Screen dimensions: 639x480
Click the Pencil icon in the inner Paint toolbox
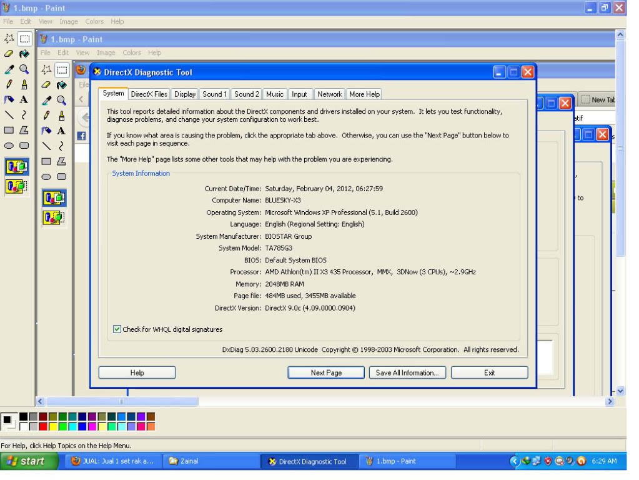[46, 116]
